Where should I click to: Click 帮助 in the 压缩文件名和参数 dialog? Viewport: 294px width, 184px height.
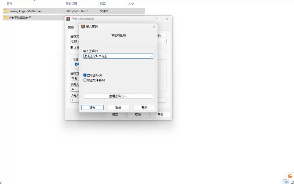(x=160, y=114)
